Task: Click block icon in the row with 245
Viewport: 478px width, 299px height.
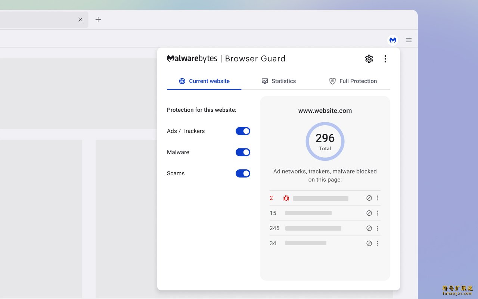Action: [x=369, y=228]
